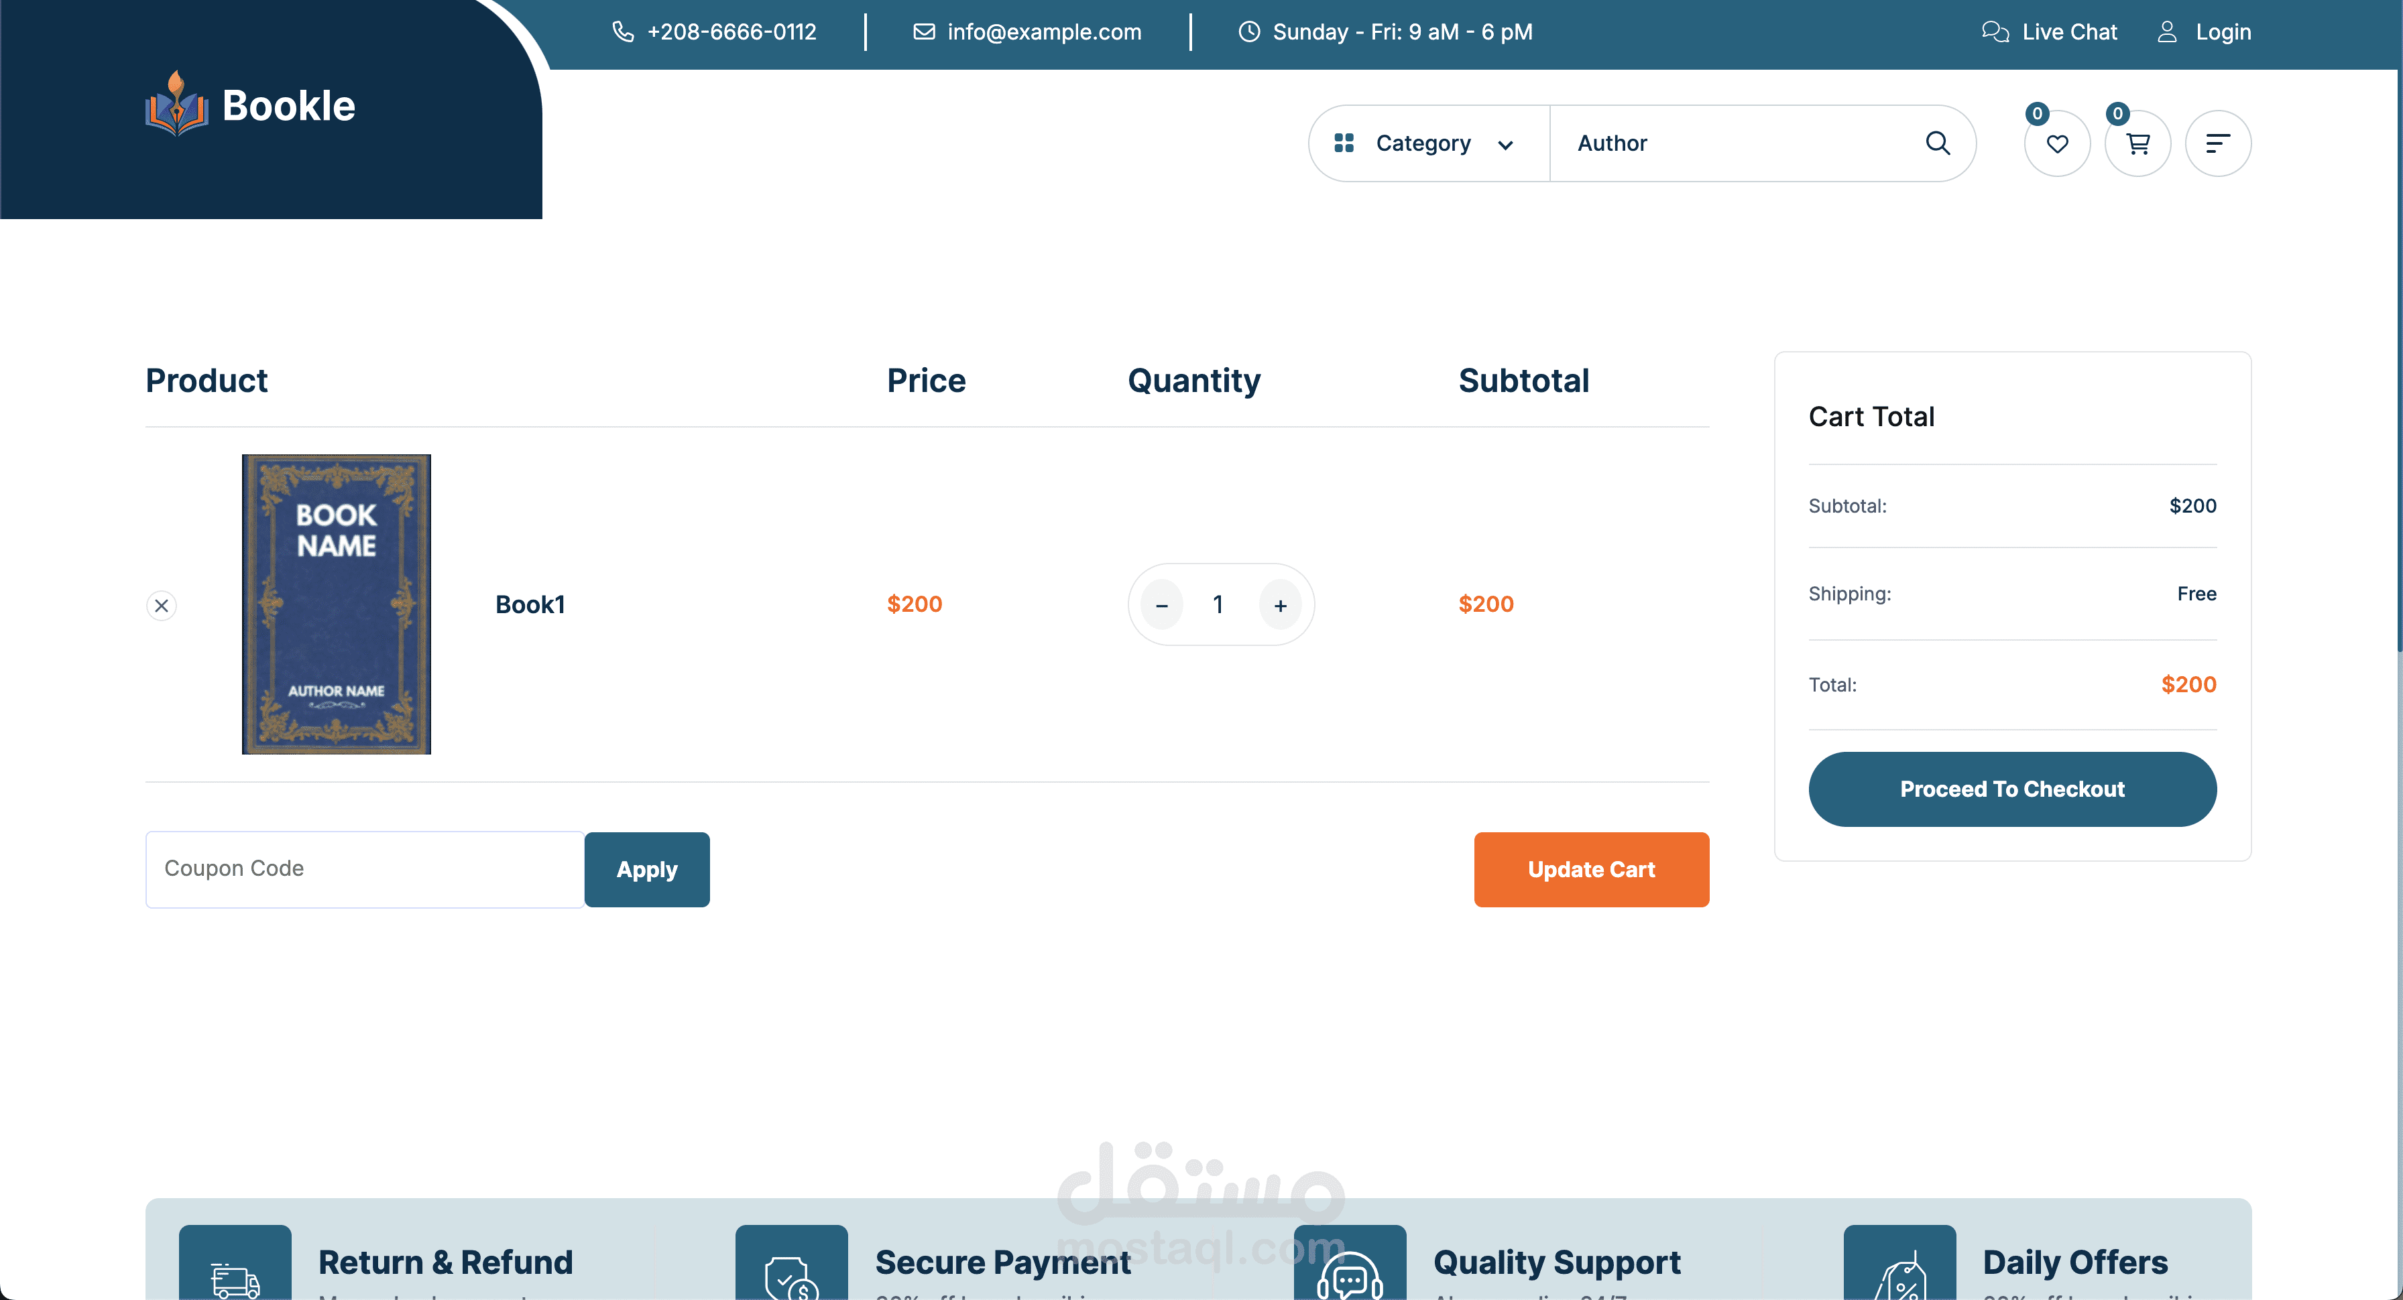Click the Secure Payment shield icon
The image size is (2403, 1300).
tap(791, 1273)
